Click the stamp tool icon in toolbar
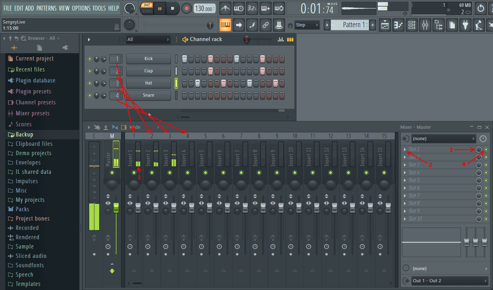The height and width of the screenshot is (290, 493). coord(279,25)
